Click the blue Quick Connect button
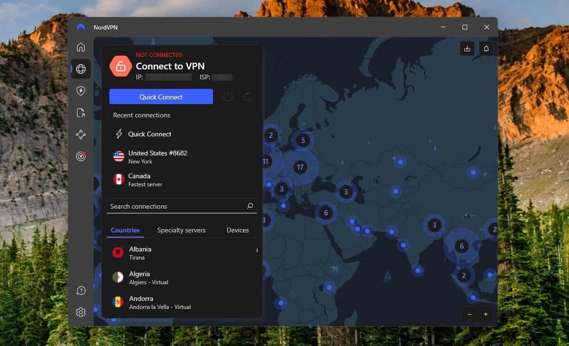 tap(161, 97)
